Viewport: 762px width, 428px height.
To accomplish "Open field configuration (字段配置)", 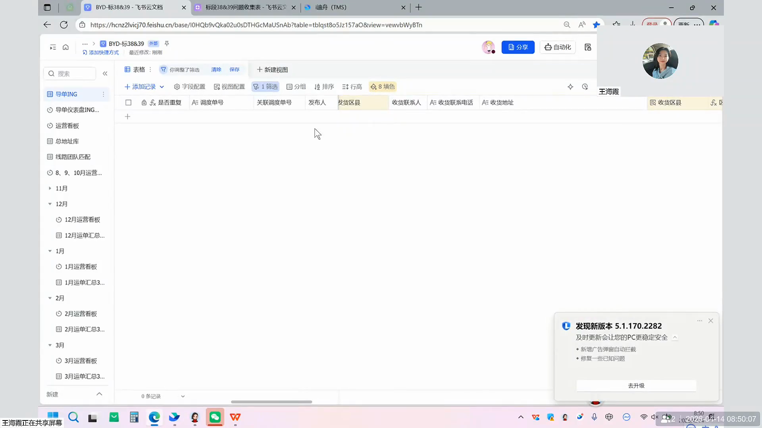I will (x=190, y=87).
